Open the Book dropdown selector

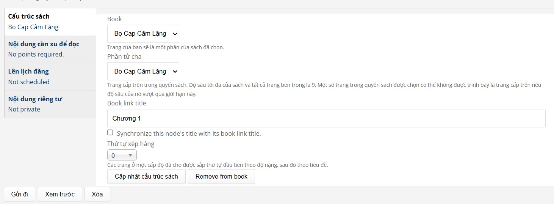pos(143,34)
